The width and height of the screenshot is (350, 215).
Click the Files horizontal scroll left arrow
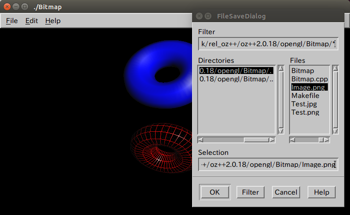[x=292, y=140]
